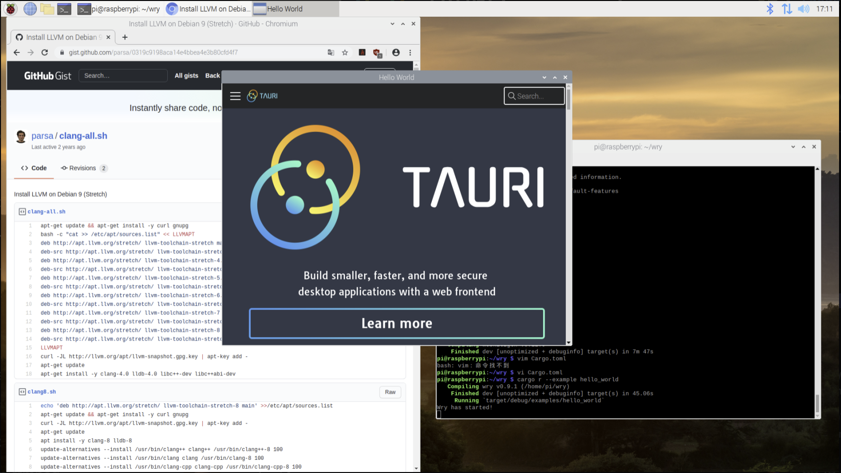
Task: Launch the file manager from the taskbar
Action: click(47, 8)
